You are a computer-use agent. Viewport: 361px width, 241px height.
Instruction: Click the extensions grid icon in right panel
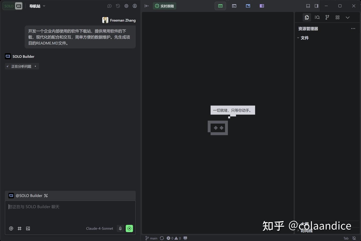coord(337,17)
